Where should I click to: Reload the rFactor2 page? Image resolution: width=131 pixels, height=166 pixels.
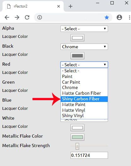click(x=27, y=17)
